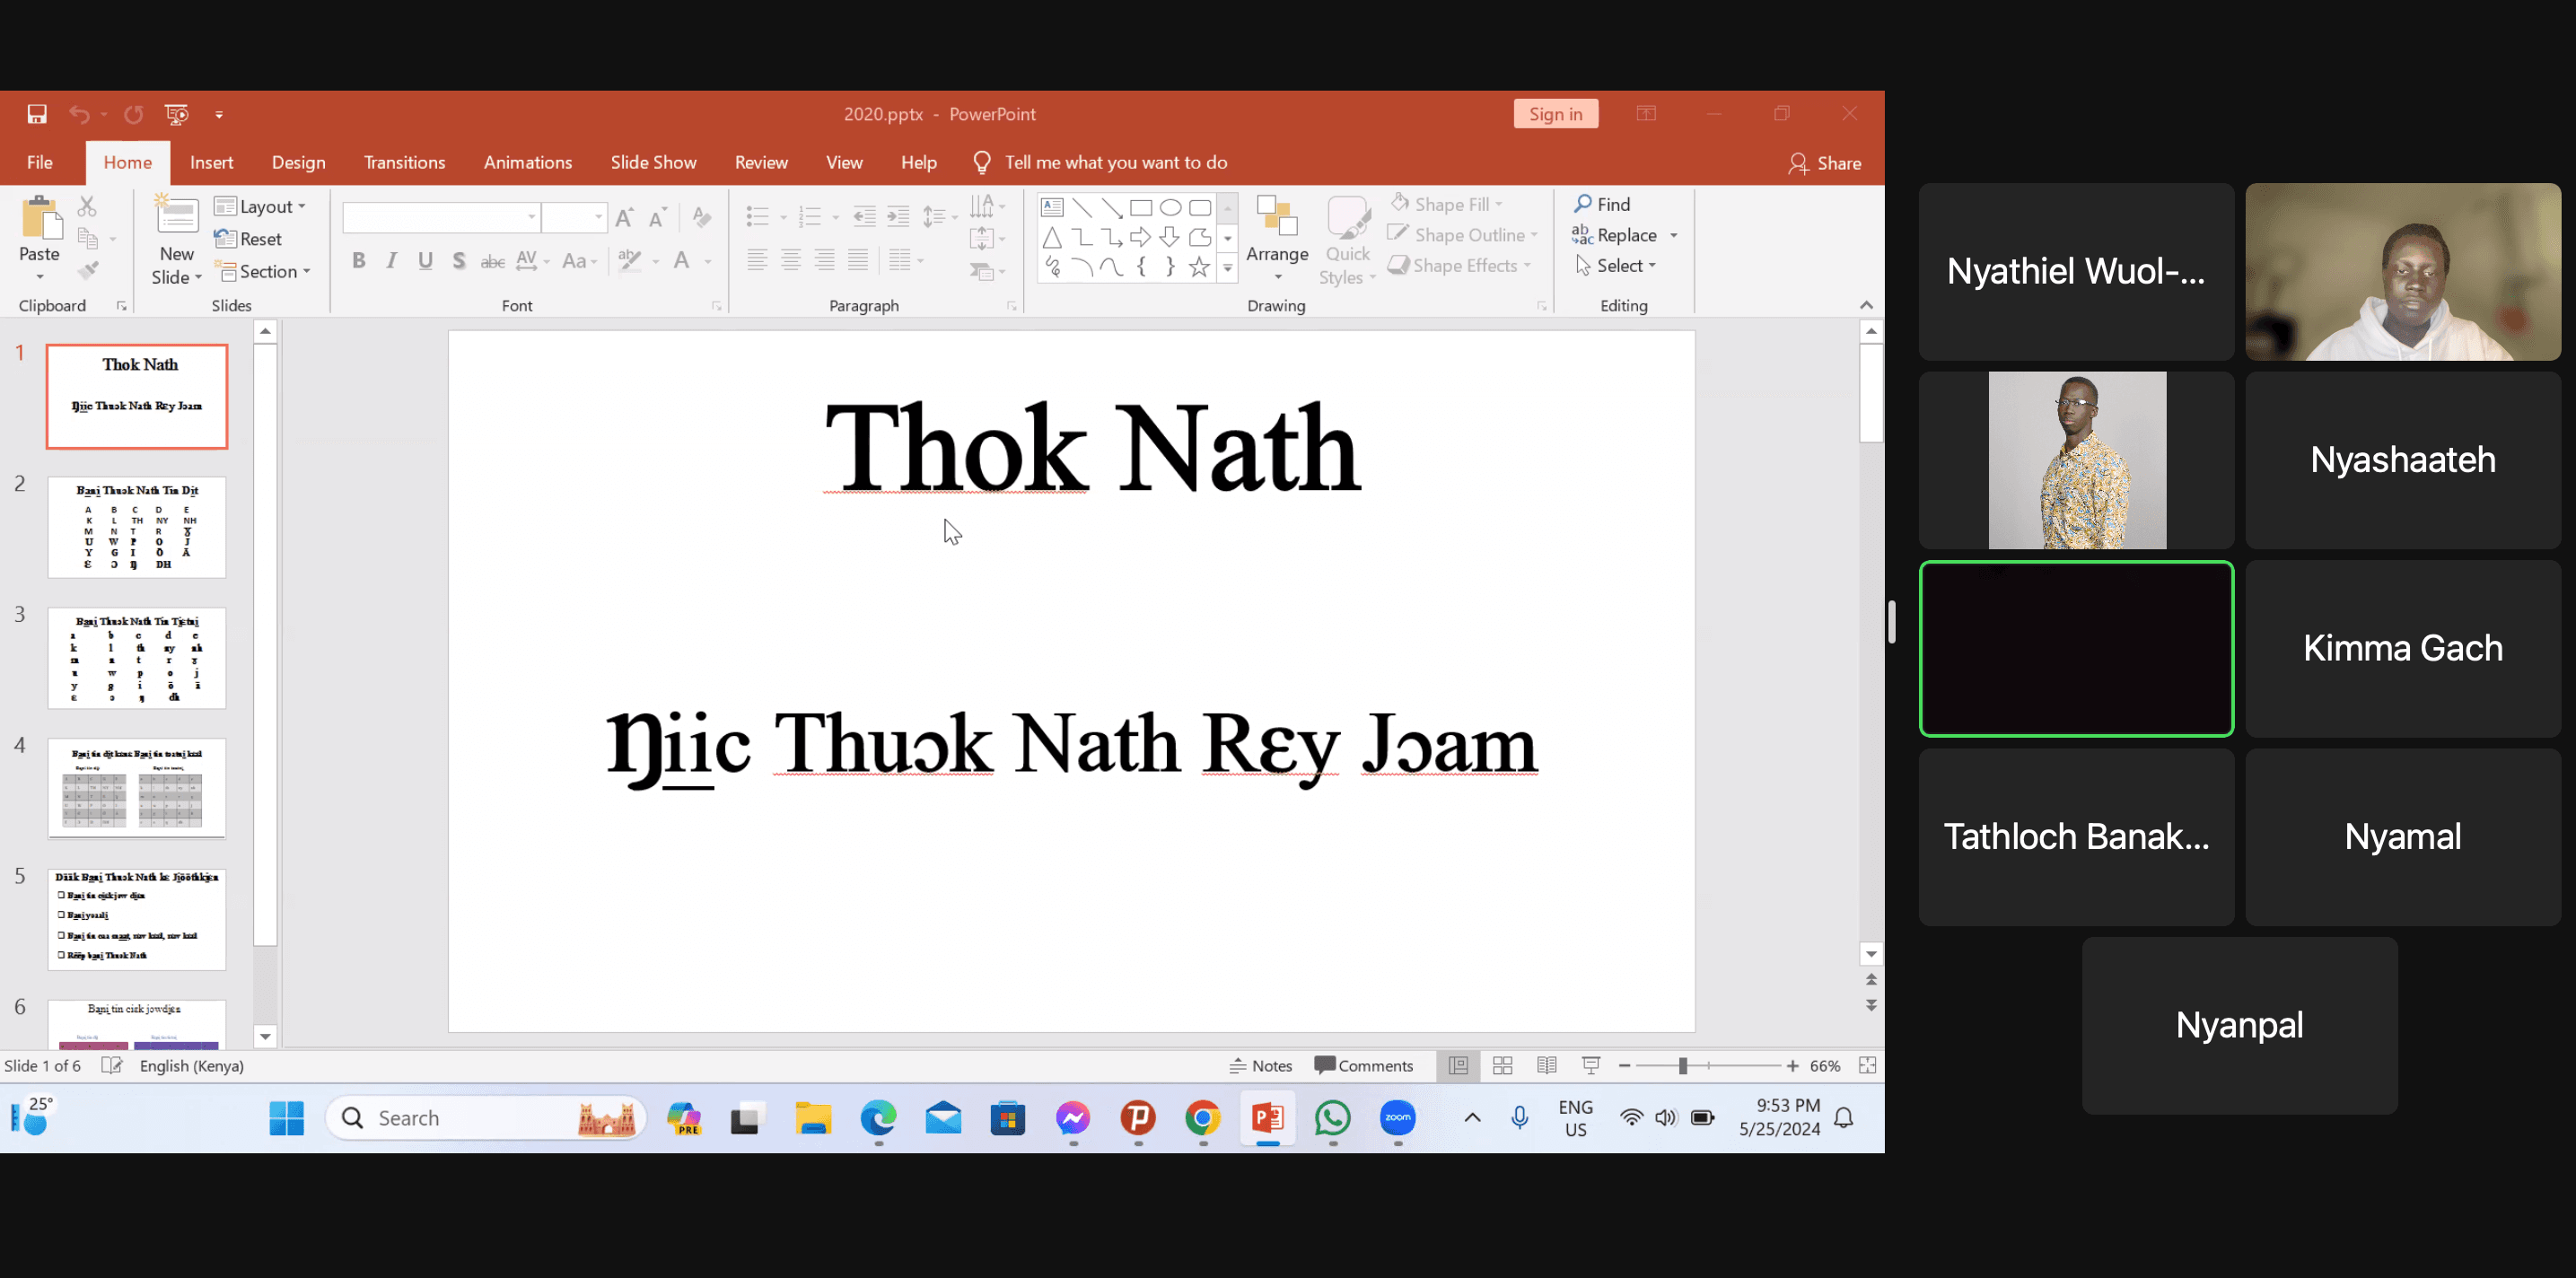Click the New Slide icon
The height and width of the screenshot is (1278, 2576).
click(176, 218)
